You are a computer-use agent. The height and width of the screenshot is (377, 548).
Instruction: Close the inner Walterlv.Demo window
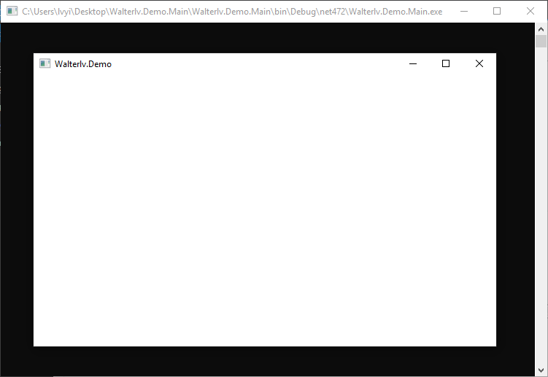click(479, 63)
